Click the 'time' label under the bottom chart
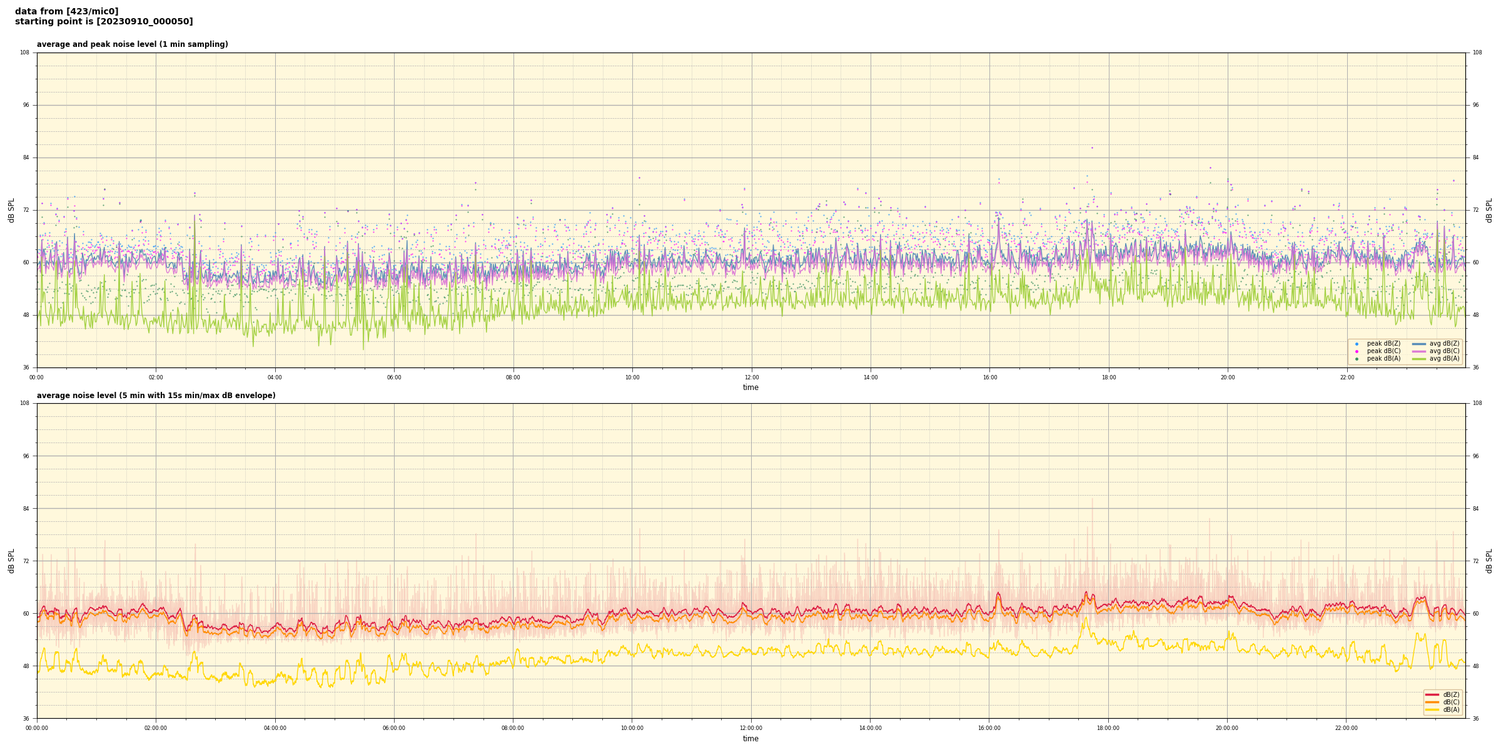The width and height of the screenshot is (1501, 750). [x=750, y=739]
